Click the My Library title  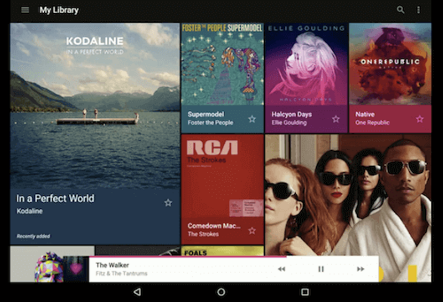click(x=59, y=10)
